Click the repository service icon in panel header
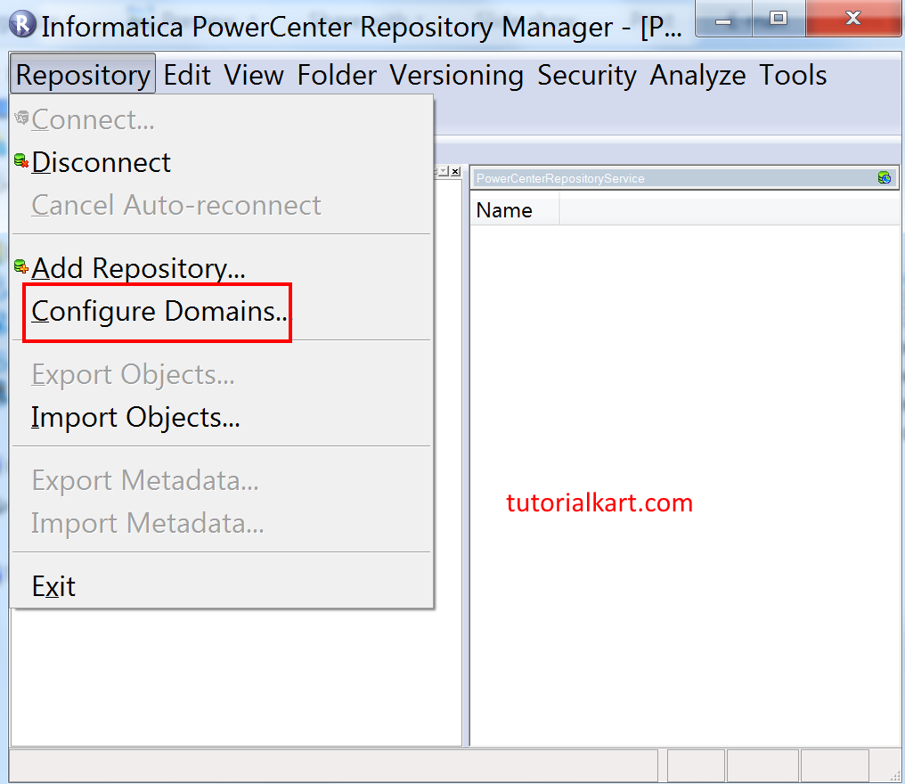 tap(885, 178)
